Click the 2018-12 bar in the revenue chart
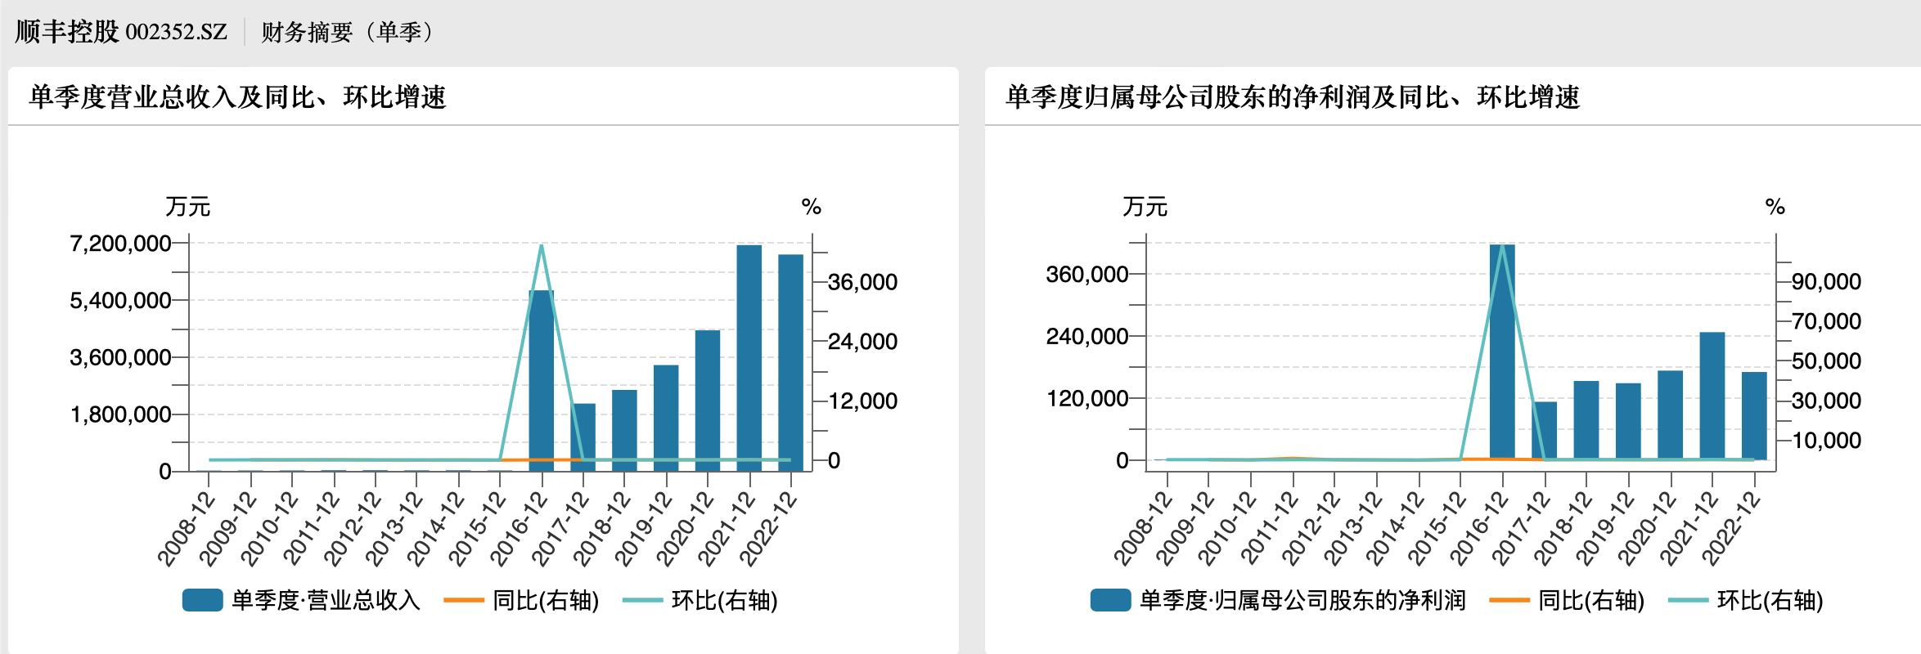The height and width of the screenshot is (654, 1921). (x=624, y=429)
